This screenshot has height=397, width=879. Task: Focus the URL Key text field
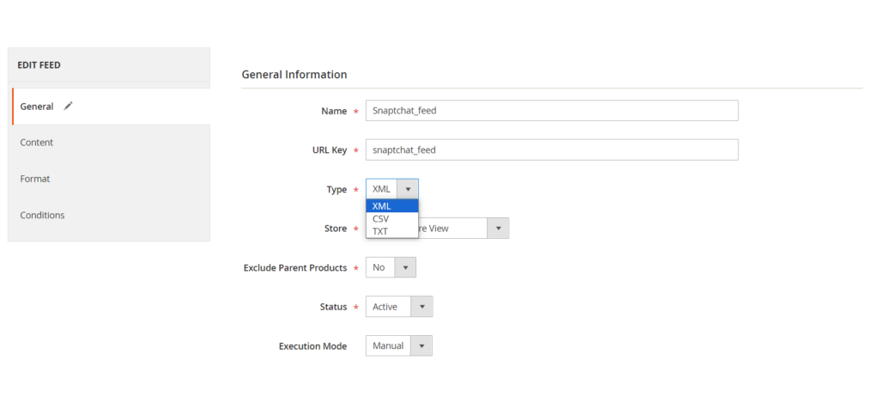click(x=551, y=150)
